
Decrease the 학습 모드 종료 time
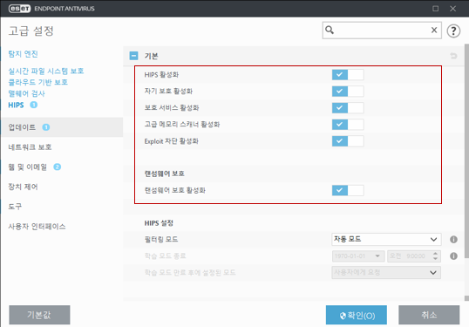tap(435, 258)
